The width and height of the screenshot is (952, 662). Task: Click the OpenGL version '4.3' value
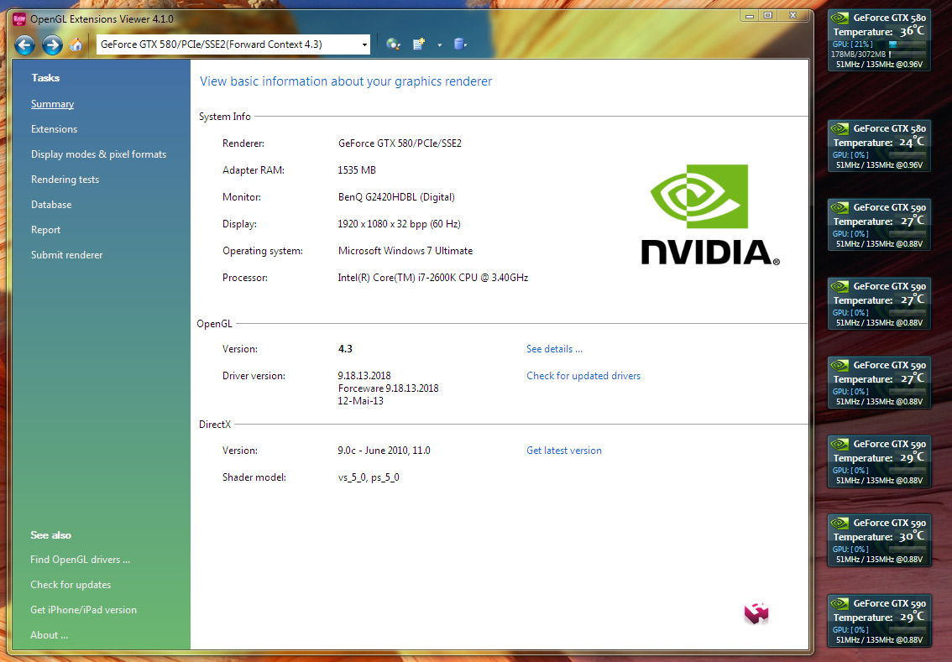[345, 349]
